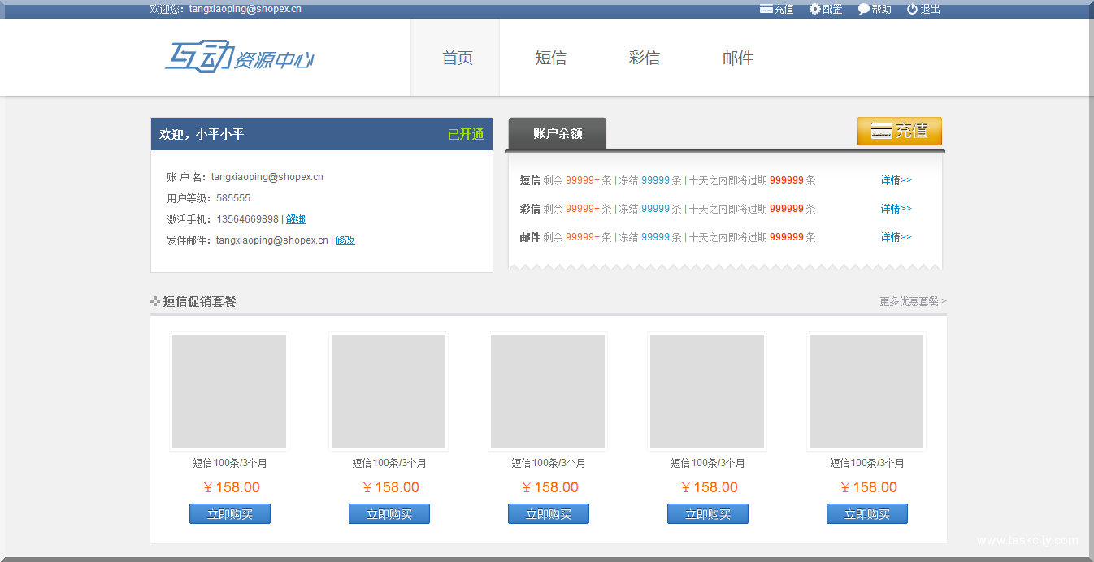Click the user level value 585555
Screen dimensions: 1094x562
point(233,198)
